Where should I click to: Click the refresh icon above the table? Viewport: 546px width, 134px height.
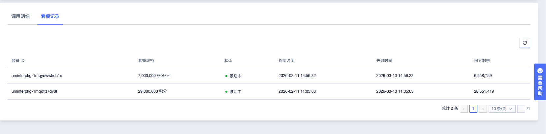[x=525, y=43]
